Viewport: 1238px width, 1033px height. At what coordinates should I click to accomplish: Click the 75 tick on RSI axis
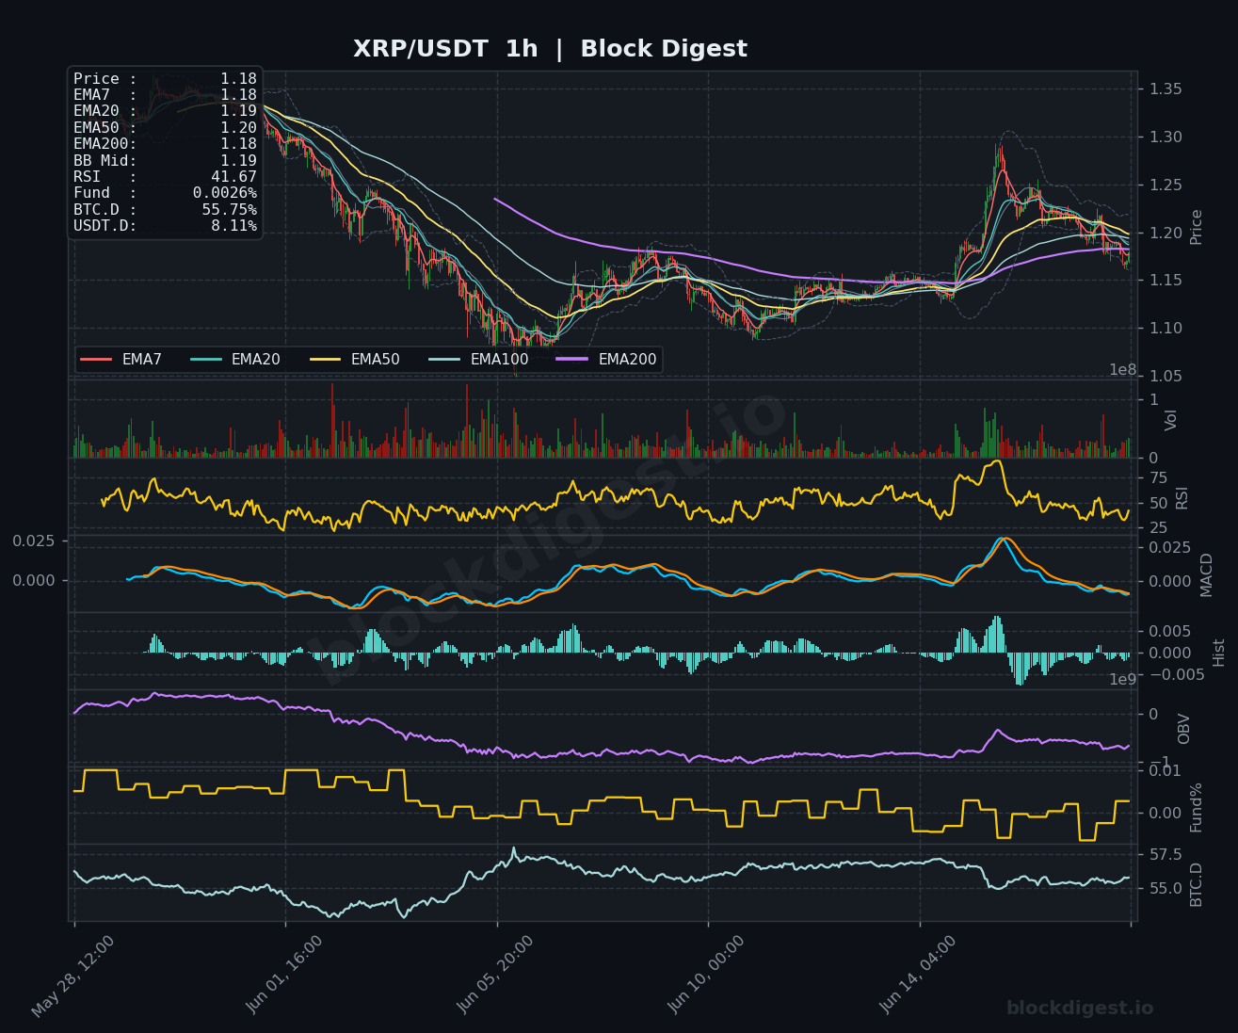click(1157, 478)
